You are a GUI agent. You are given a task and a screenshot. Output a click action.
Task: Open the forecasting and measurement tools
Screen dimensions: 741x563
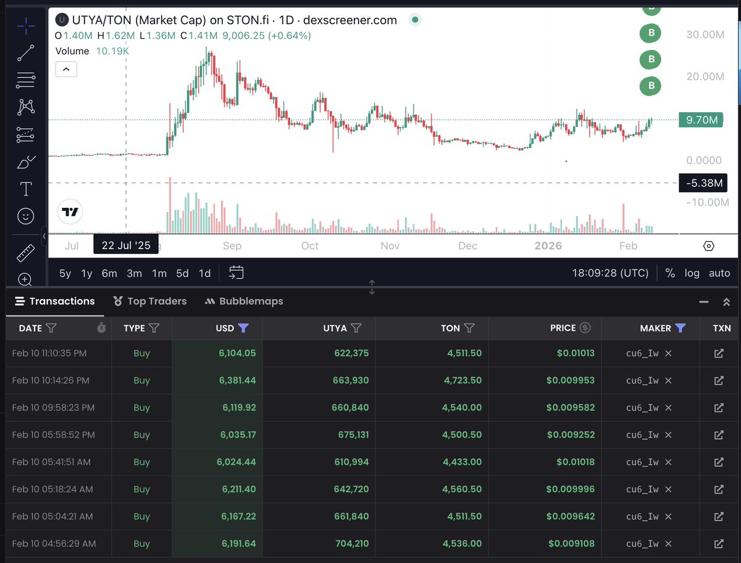(25, 134)
